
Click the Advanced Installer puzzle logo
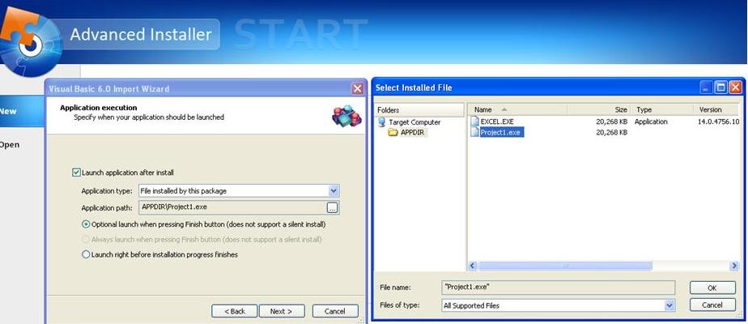[30, 41]
